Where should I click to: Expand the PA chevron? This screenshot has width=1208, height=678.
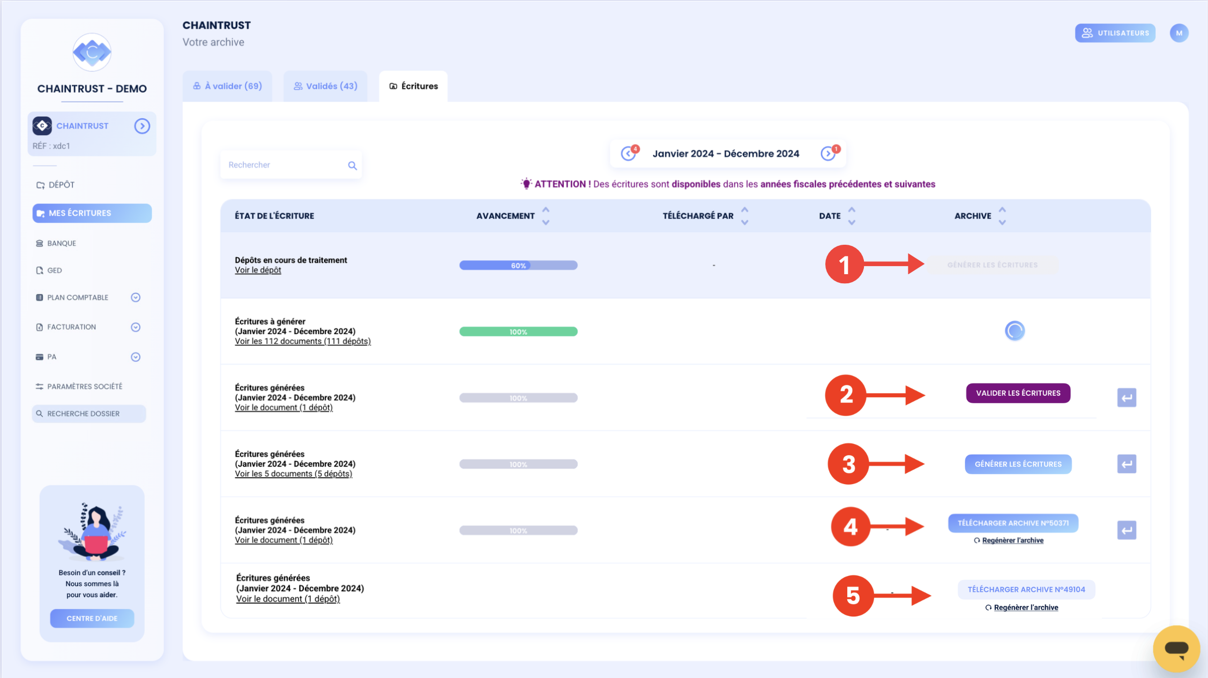pyautogui.click(x=136, y=357)
